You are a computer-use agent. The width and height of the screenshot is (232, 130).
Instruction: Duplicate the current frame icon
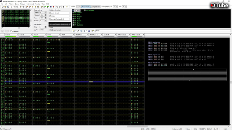click(x=38, y=7)
